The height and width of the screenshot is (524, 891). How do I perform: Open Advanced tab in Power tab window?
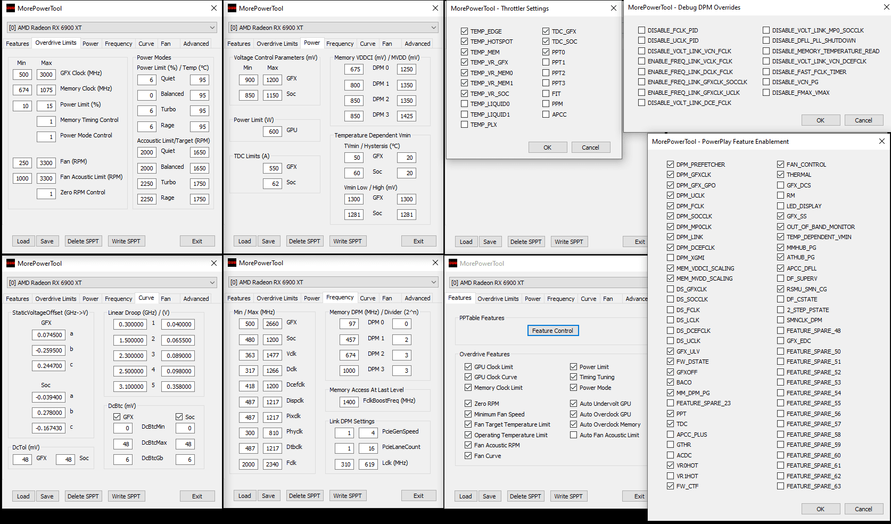tap(417, 44)
